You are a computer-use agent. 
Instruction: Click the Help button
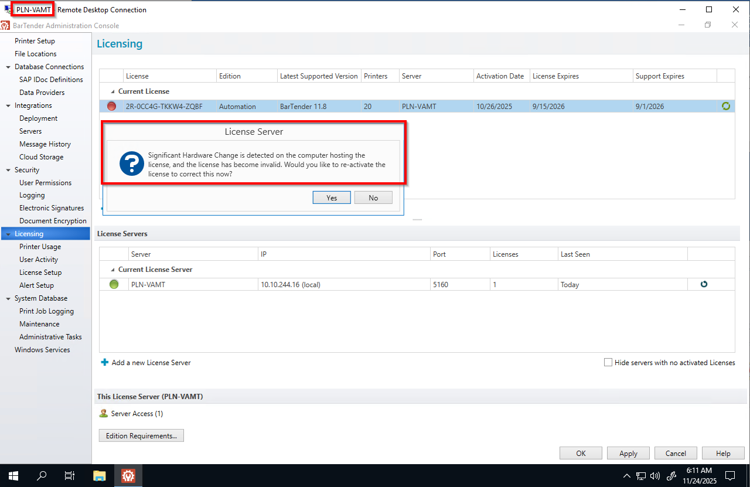[x=723, y=453]
